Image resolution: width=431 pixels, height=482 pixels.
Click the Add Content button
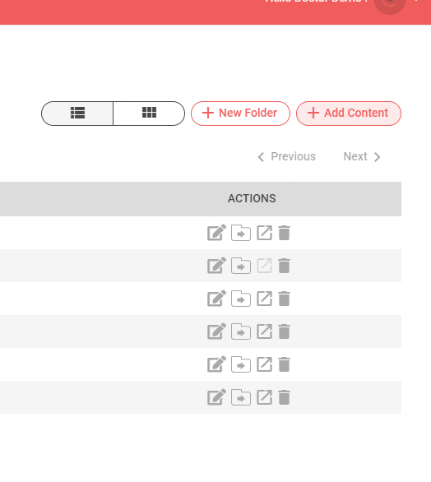click(349, 114)
